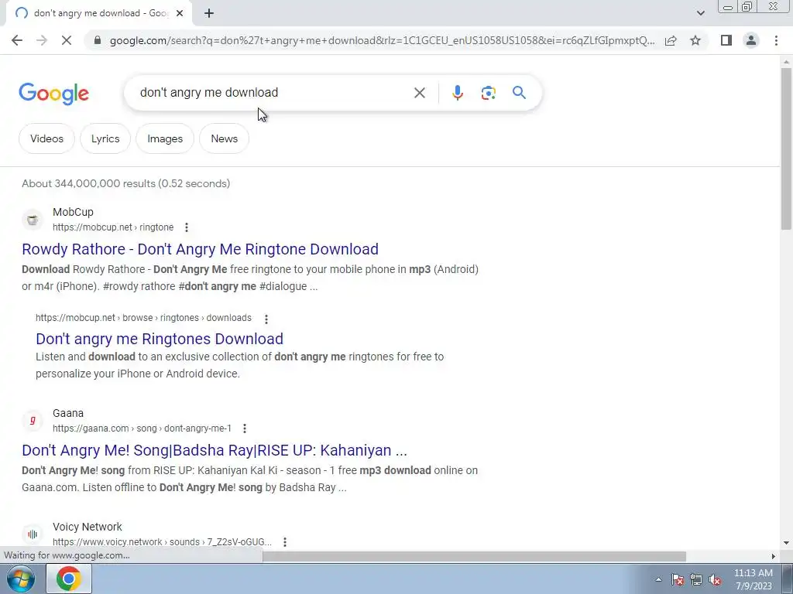The height and width of the screenshot is (594, 793).
Task: Open more options for mobcup browse ringtones result
Action: pyautogui.click(x=266, y=319)
